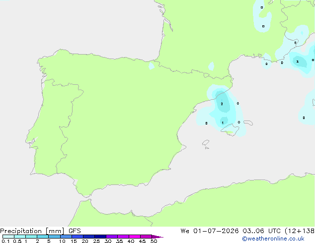Viewport: 315px width, 243px height.
Task: Click the map value "2" off the Catalonia coast
Action: [x=222, y=104]
